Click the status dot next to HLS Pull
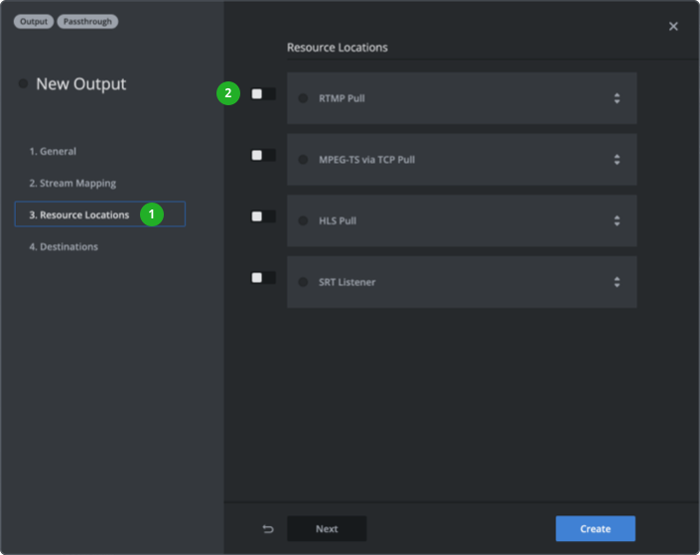700x555 pixels. tap(303, 220)
